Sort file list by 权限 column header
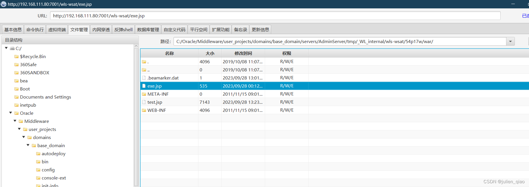The height and width of the screenshot is (187, 529). tap(287, 53)
